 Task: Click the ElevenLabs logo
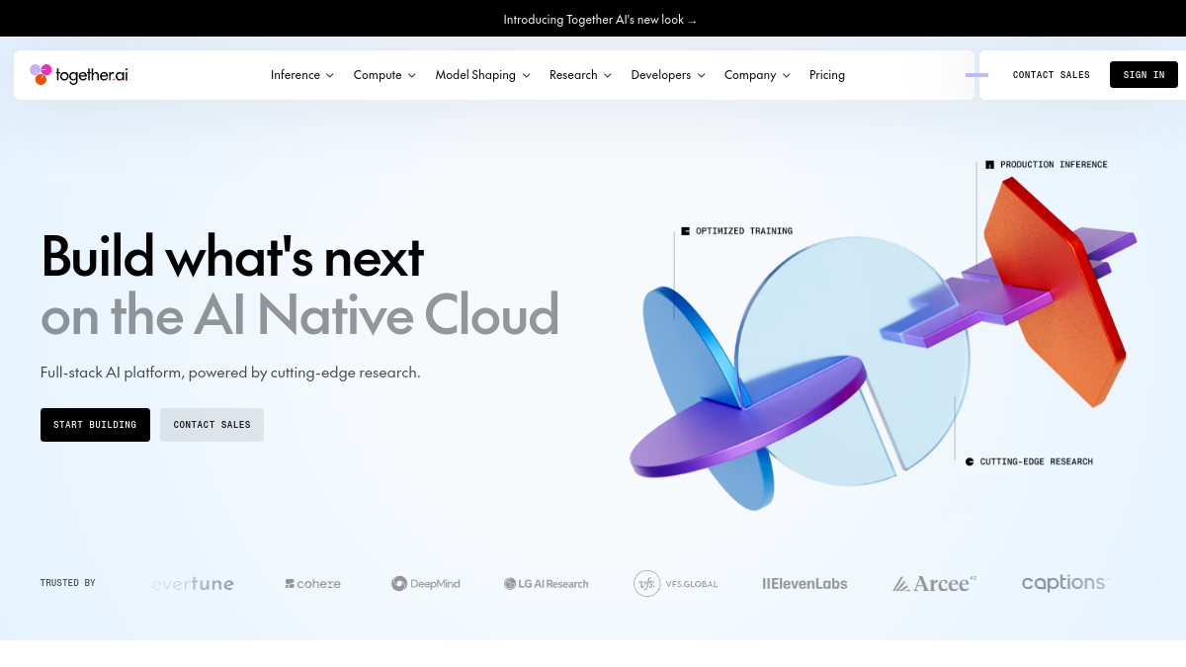point(805,584)
